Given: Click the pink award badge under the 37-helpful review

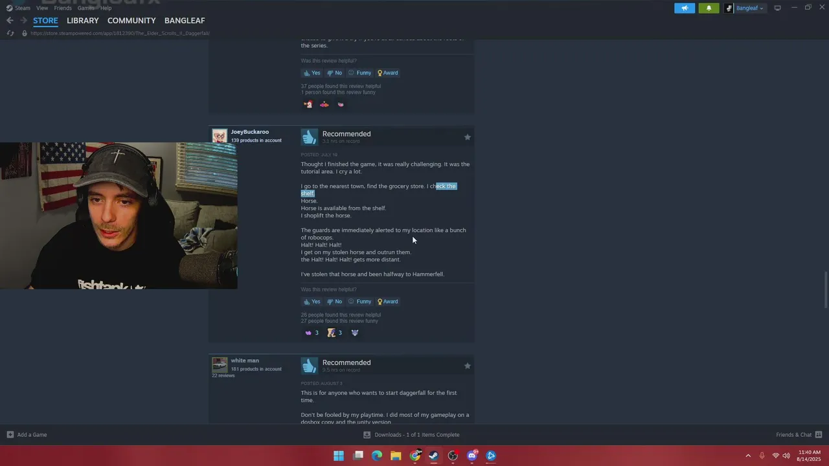Looking at the screenshot, I should [x=340, y=104].
